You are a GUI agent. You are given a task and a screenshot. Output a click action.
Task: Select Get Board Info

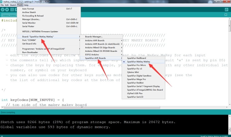pyautogui.click(x=49, y=44)
